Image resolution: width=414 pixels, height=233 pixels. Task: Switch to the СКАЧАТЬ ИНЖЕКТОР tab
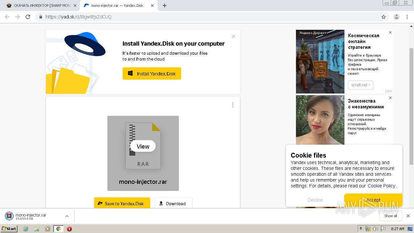pyautogui.click(x=42, y=6)
